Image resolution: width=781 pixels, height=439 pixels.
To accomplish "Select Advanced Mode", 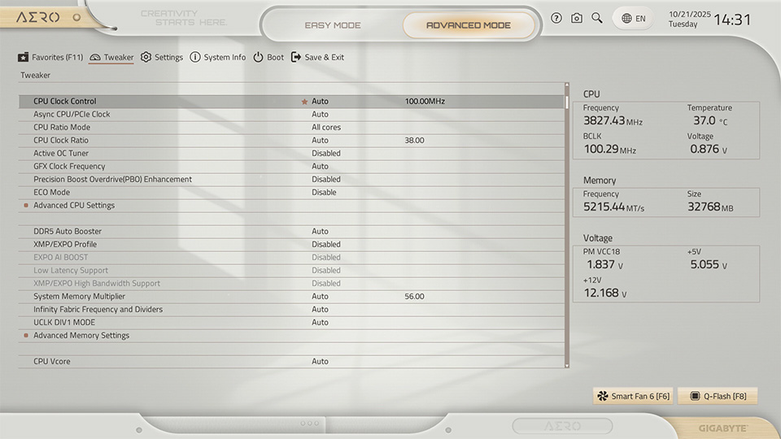I will (x=469, y=25).
